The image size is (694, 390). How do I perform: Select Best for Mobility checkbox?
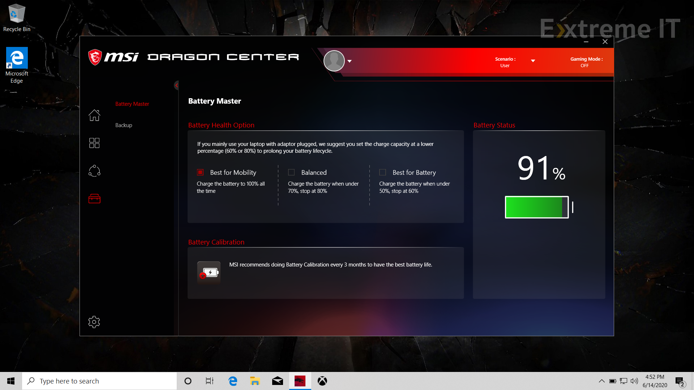200,172
